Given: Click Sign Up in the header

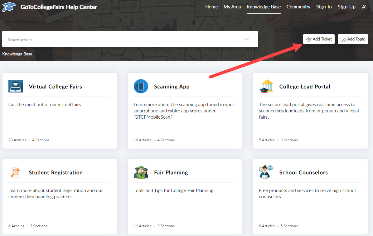Looking at the screenshot, I should (346, 7).
